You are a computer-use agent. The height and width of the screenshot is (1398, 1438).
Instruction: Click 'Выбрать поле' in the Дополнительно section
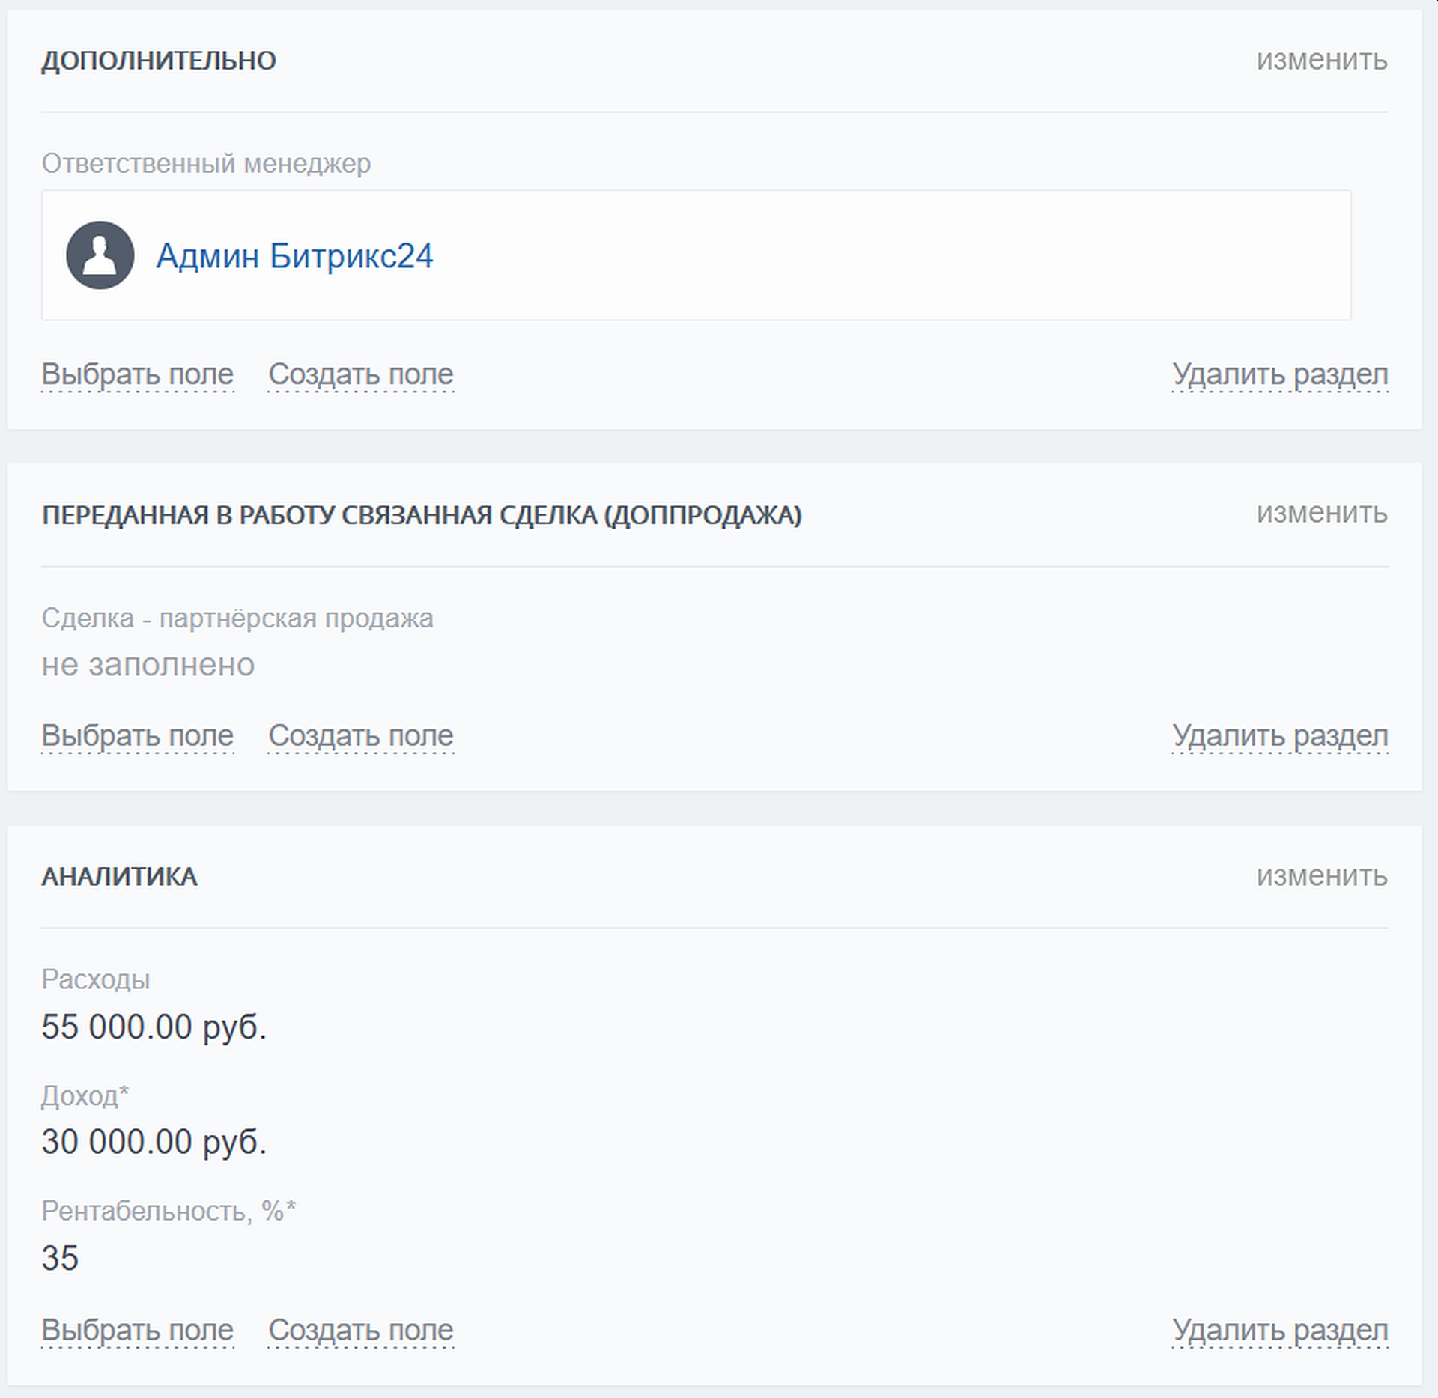click(x=138, y=374)
